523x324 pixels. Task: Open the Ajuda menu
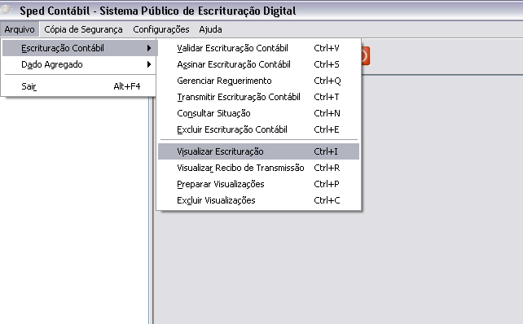[x=210, y=29]
